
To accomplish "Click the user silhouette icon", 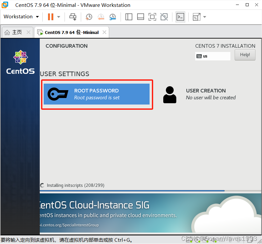I will tap(169, 95).
